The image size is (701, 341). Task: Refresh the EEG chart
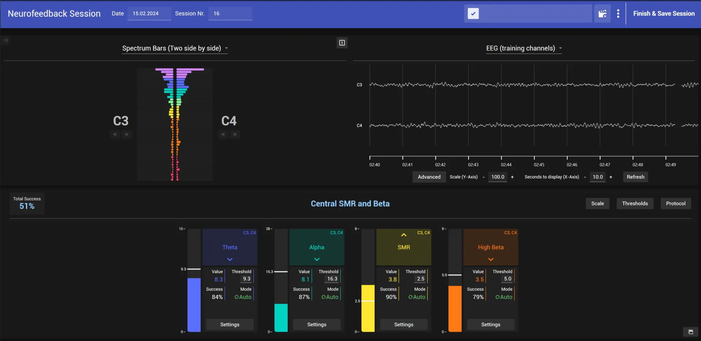tap(636, 177)
